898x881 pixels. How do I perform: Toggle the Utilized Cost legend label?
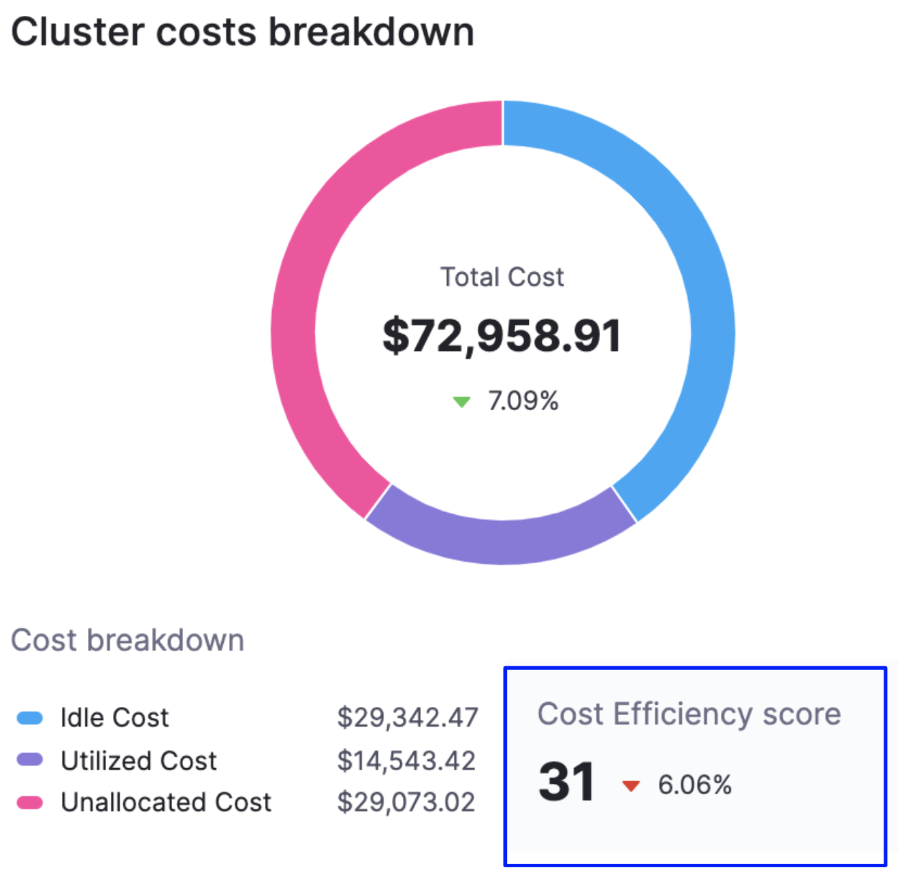click(x=138, y=761)
